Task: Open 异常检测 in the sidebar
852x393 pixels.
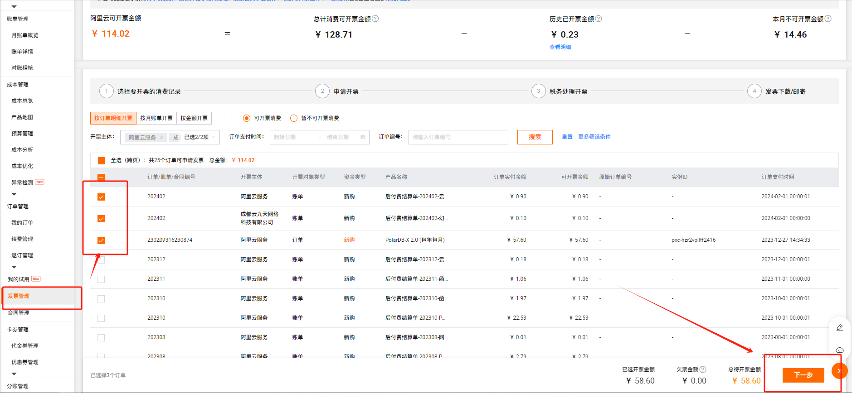Action: tap(22, 182)
